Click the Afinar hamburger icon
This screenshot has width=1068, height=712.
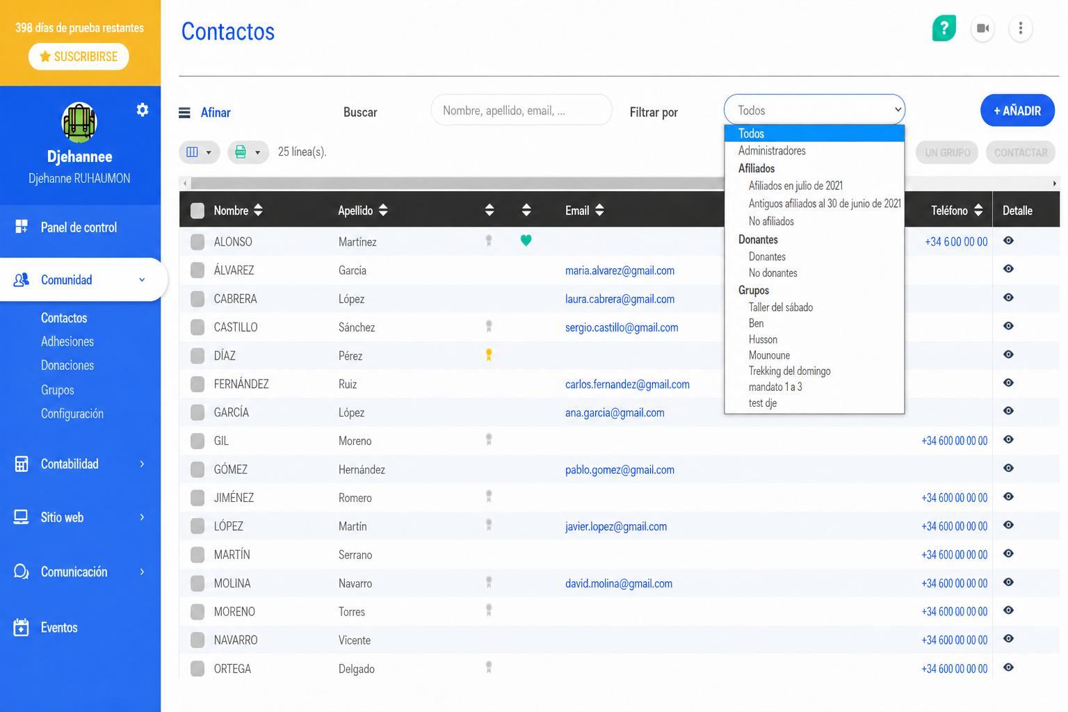184,113
